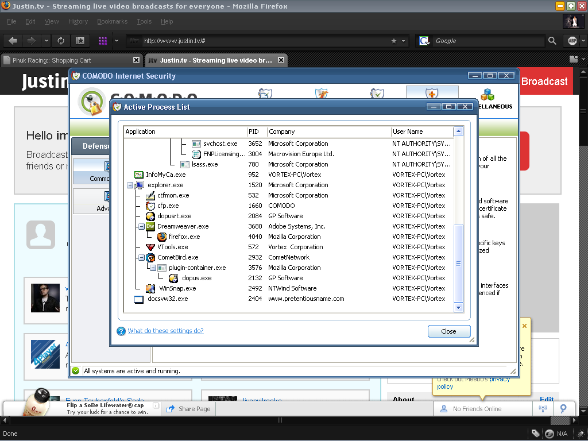
Task: Click Share Page button
Action: click(x=188, y=409)
